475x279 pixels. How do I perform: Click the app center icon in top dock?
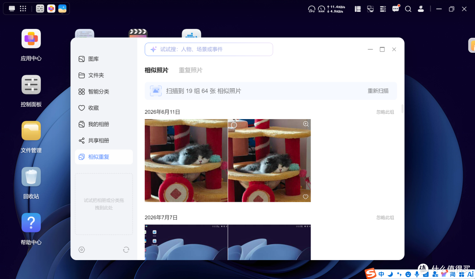click(x=51, y=8)
